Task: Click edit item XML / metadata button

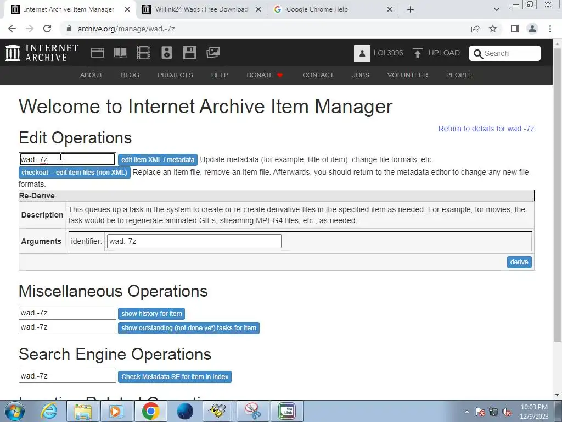Action: 158,160
